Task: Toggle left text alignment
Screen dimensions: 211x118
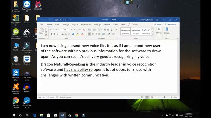Action: [89, 34]
